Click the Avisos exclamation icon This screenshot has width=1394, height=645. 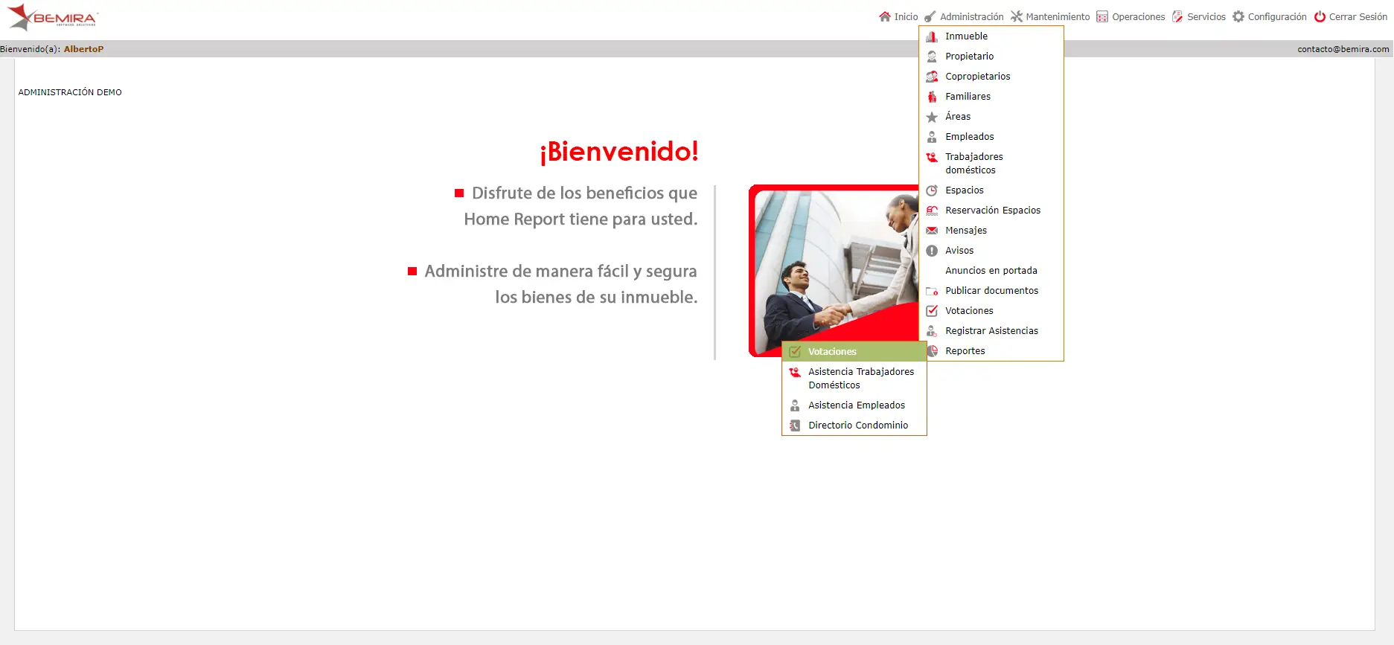point(932,251)
